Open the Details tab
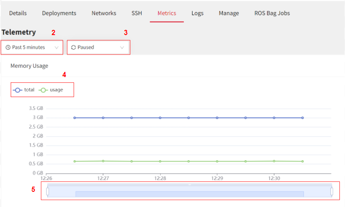Viewport: 345px width, 207px height. 18,13
